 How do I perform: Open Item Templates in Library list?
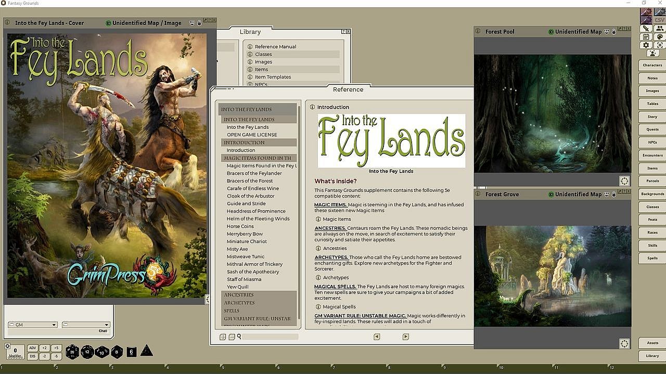click(x=273, y=77)
